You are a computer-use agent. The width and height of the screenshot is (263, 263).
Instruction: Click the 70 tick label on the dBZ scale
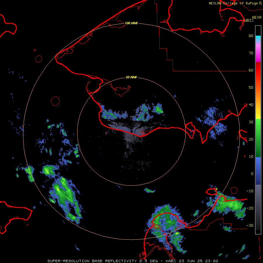click(x=251, y=53)
